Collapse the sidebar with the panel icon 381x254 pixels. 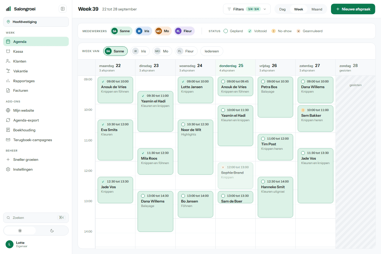pos(63,9)
